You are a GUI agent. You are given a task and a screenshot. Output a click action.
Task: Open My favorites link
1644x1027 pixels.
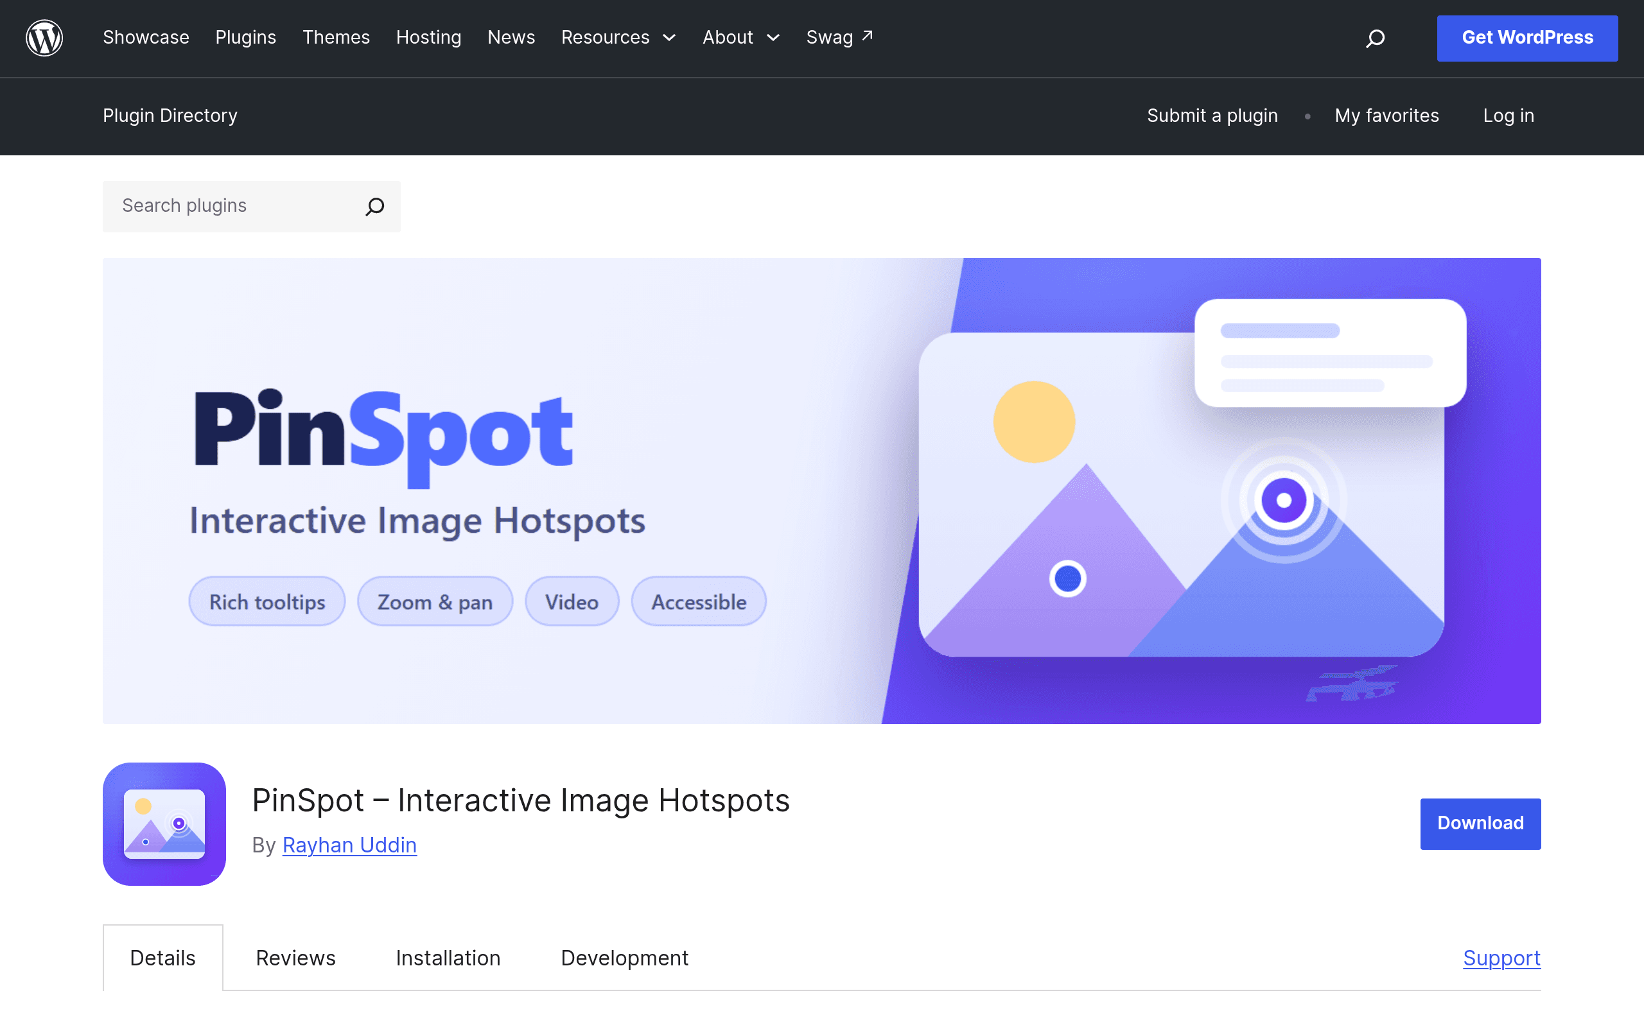coord(1386,116)
